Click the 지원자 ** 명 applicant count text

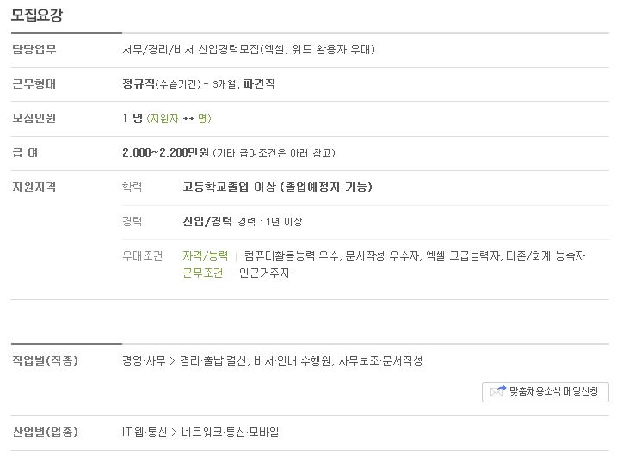[179, 119]
